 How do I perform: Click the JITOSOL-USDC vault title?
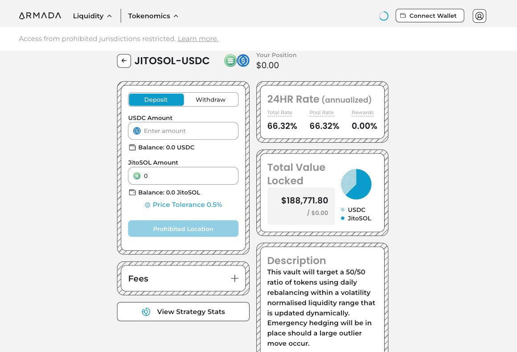coord(172,61)
